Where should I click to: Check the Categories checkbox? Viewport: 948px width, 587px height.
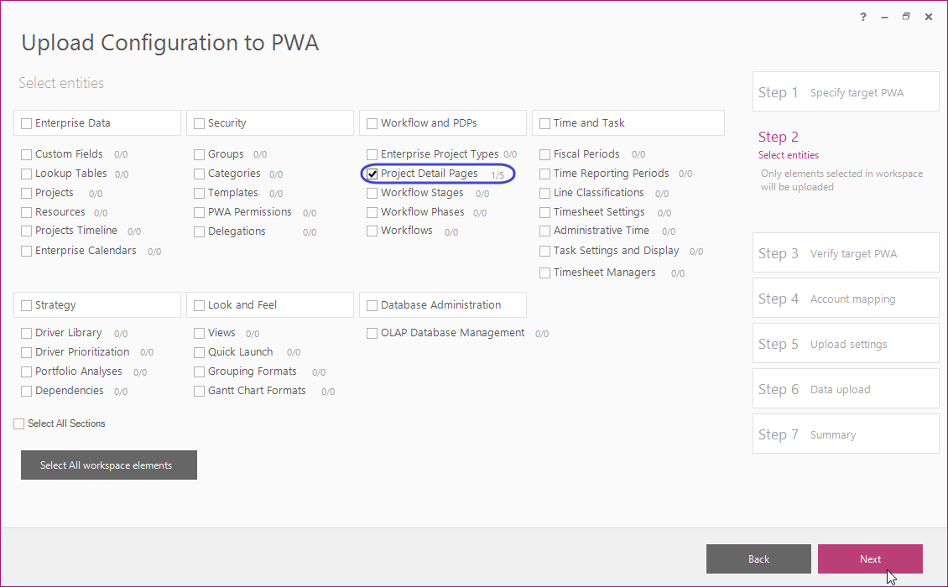(200, 174)
